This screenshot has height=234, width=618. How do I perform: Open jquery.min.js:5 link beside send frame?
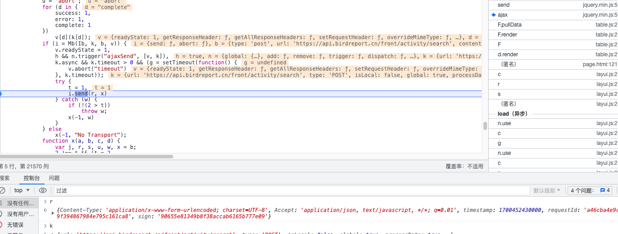[x=600, y=5]
